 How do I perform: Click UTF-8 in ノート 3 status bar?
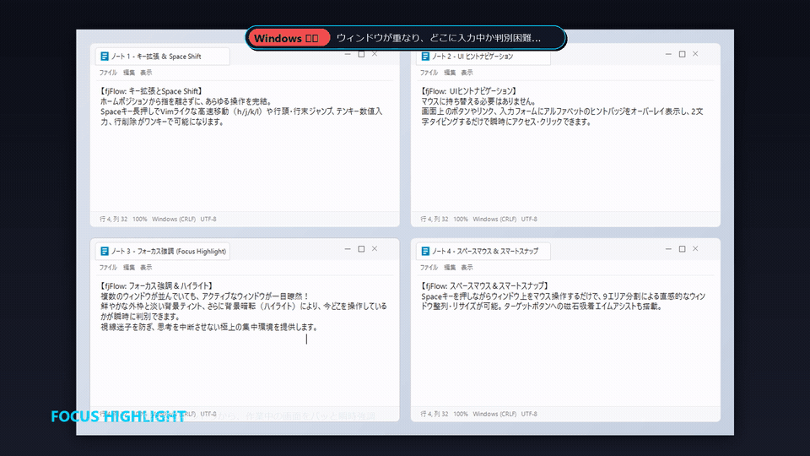coord(208,414)
